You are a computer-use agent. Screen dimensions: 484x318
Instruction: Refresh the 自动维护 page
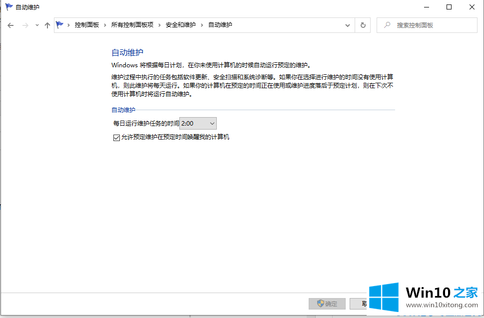pos(363,25)
